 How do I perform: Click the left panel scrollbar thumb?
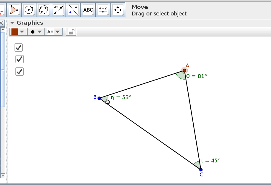pyautogui.click(x=3, y=69)
